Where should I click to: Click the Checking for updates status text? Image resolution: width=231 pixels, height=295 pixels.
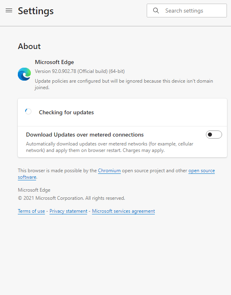[66, 112]
